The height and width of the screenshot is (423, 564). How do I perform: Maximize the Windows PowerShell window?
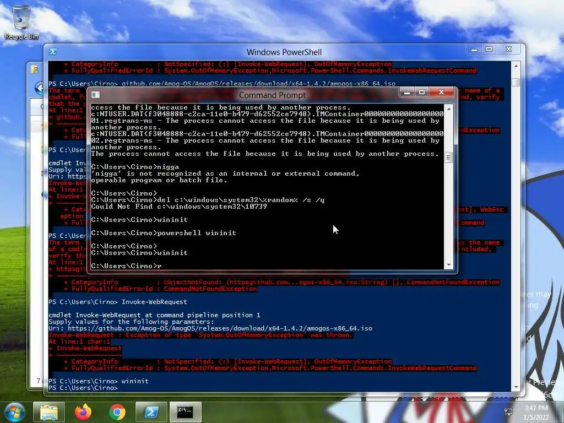[489, 49]
